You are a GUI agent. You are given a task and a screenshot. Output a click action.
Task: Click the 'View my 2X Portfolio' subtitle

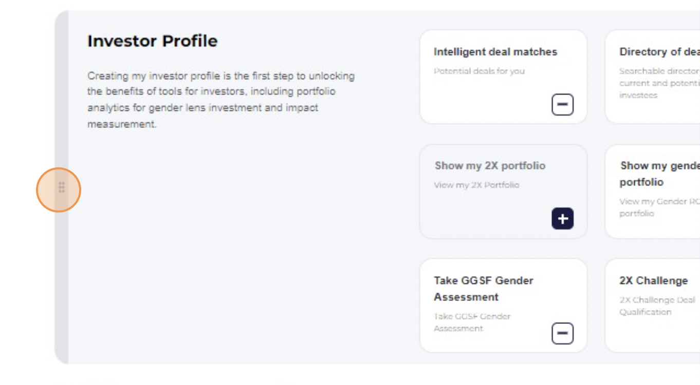click(x=476, y=185)
